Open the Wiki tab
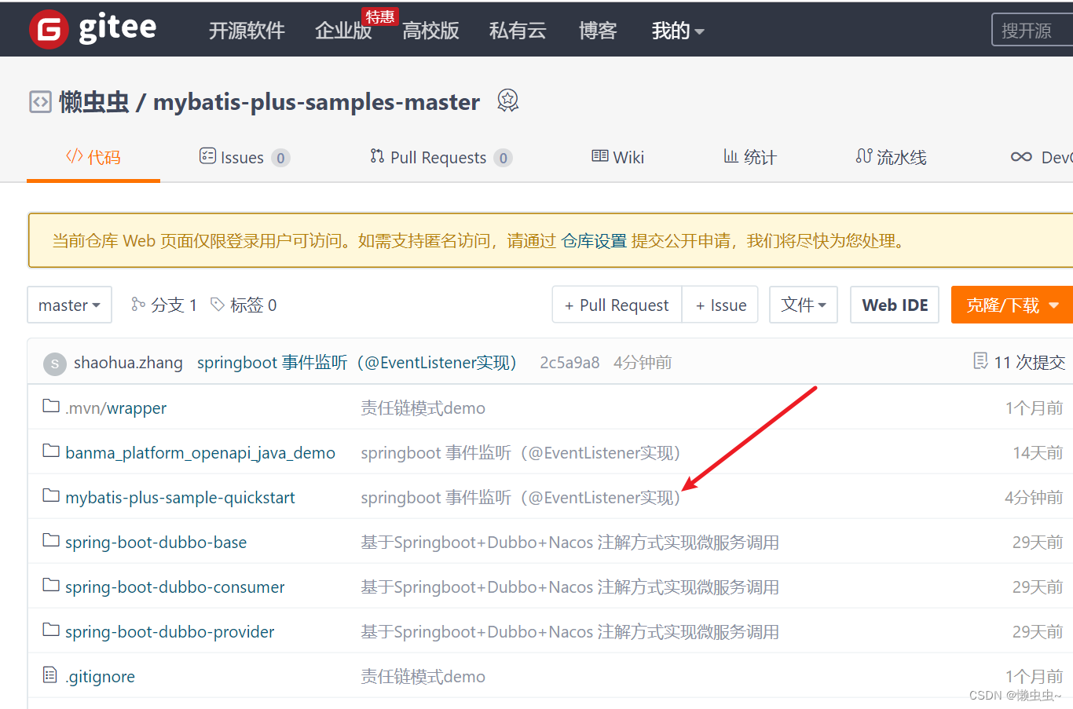The height and width of the screenshot is (709, 1073). pyautogui.click(x=617, y=157)
